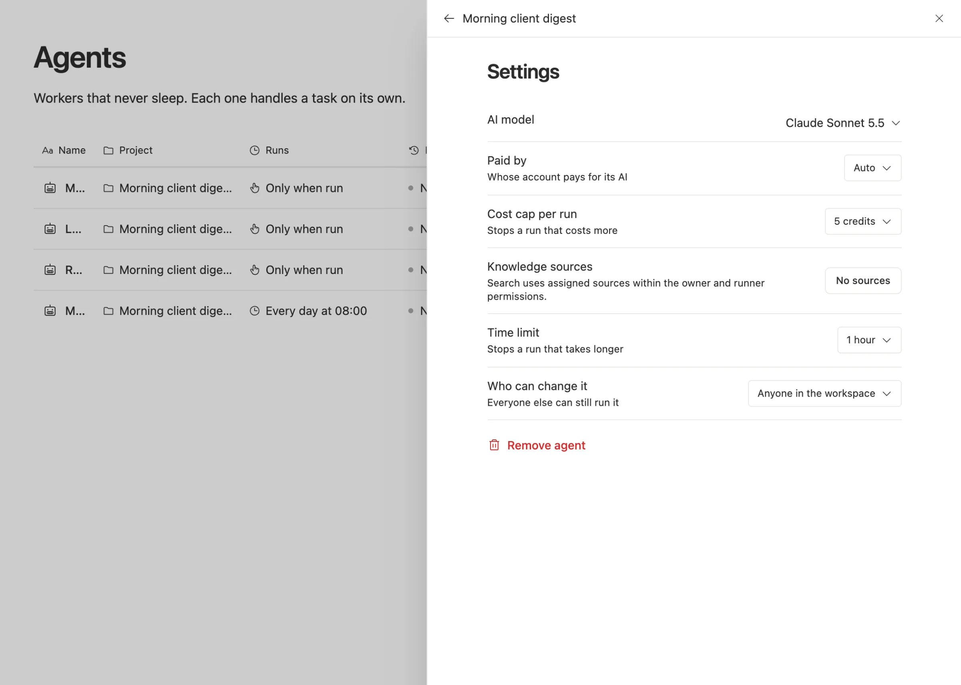Click the clock icon beside Every day at 08:00
961x685 pixels.
(x=255, y=311)
